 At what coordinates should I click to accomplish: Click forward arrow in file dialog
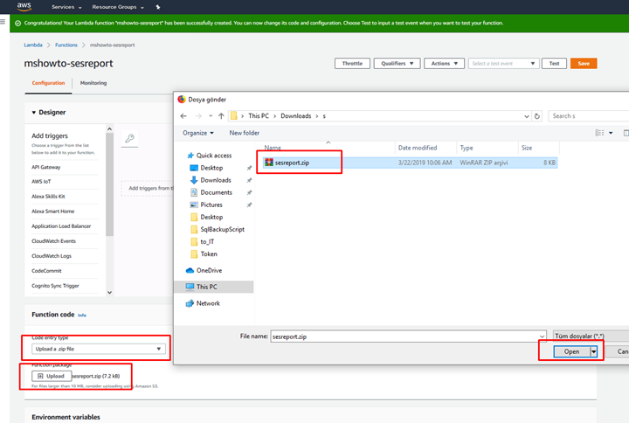tap(198, 116)
